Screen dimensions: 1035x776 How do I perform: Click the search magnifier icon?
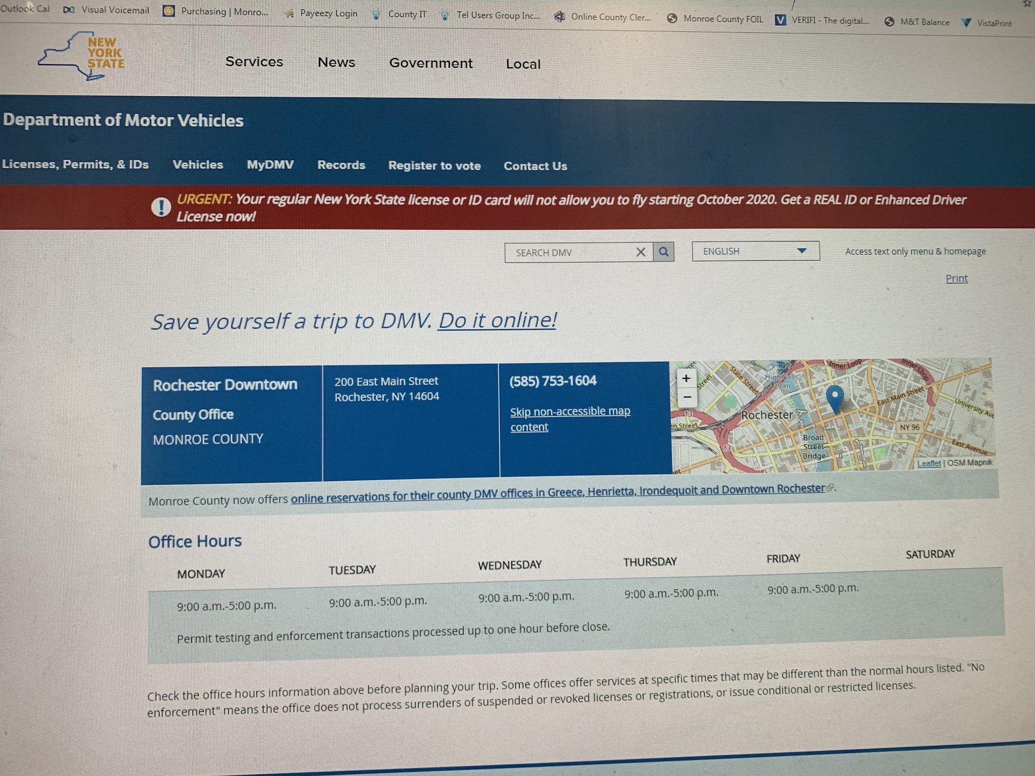coord(663,252)
